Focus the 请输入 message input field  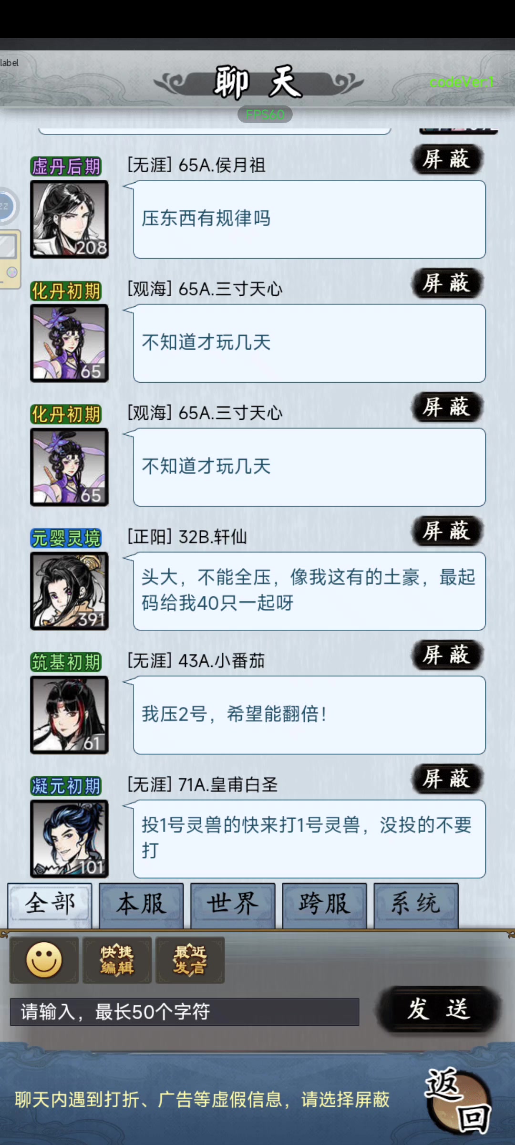(x=185, y=1011)
